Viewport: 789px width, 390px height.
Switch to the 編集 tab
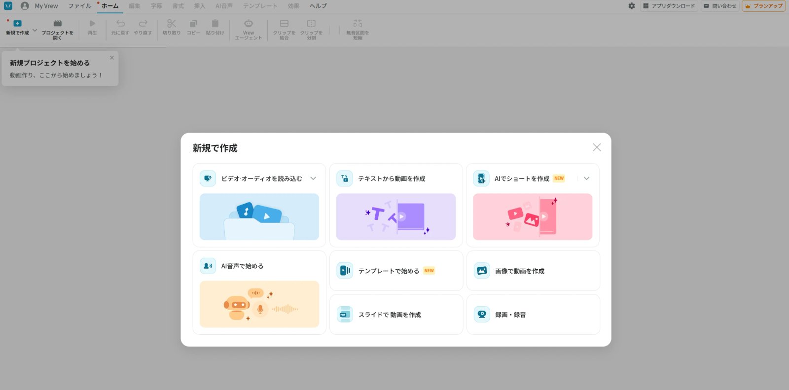(135, 6)
